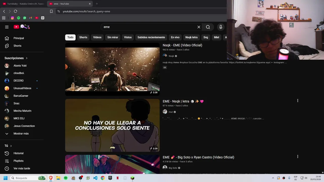The width and height of the screenshot is (324, 182).
Task: Open Netflix from the taskbar
Action: [117, 178]
